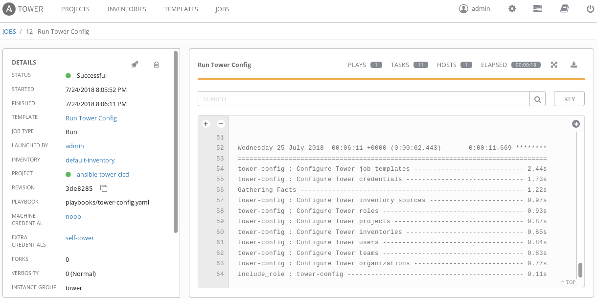Open the documentation book icon
Viewport: 597px width, 299px height.
[x=564, y=9]
